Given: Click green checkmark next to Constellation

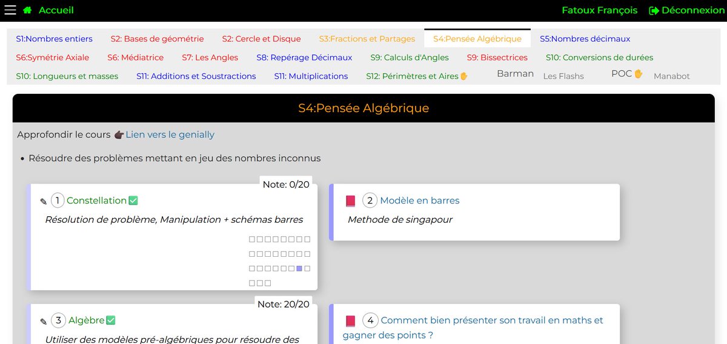Looking at the screenshot, I should (x=133, y=200).
